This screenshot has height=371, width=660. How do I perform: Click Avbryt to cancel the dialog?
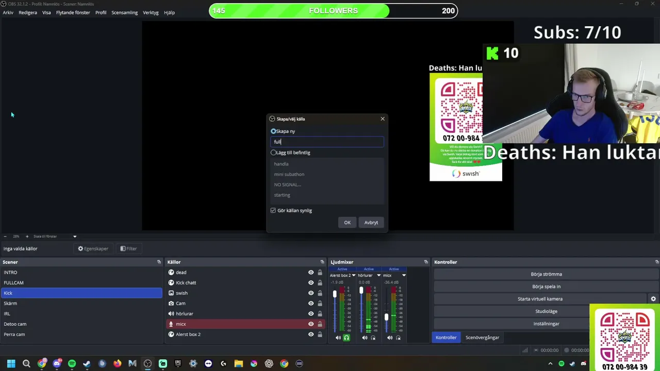point(371,223)
